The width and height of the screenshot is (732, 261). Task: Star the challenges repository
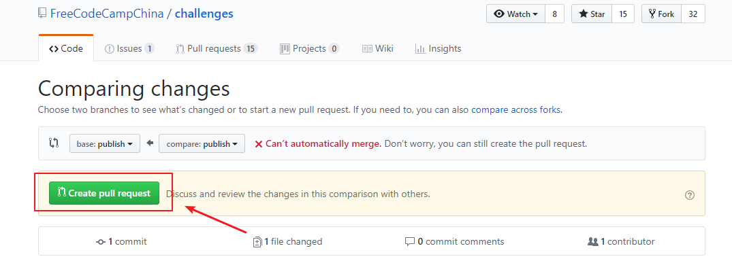592,14
